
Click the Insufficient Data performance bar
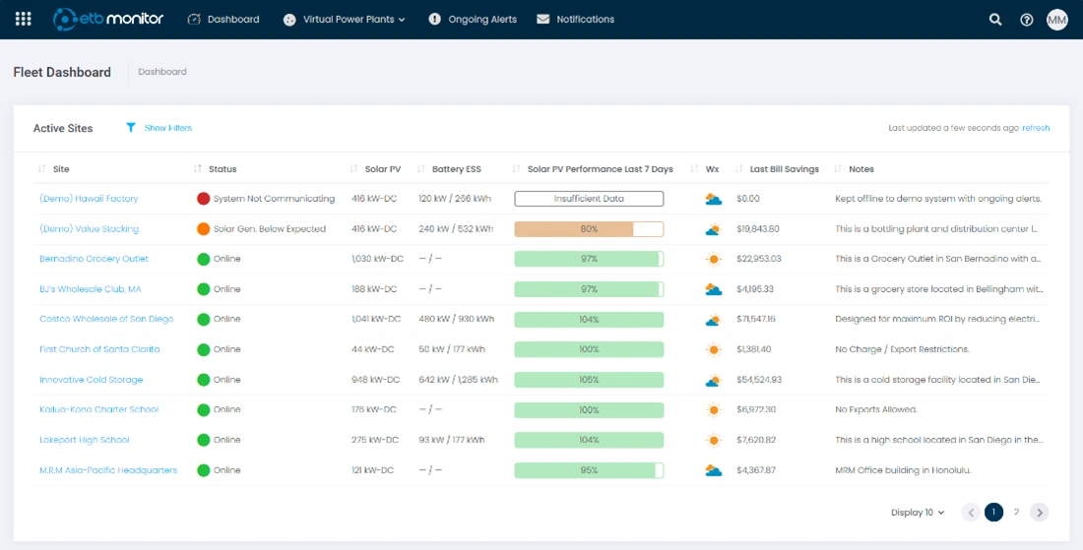click(589, 199)
